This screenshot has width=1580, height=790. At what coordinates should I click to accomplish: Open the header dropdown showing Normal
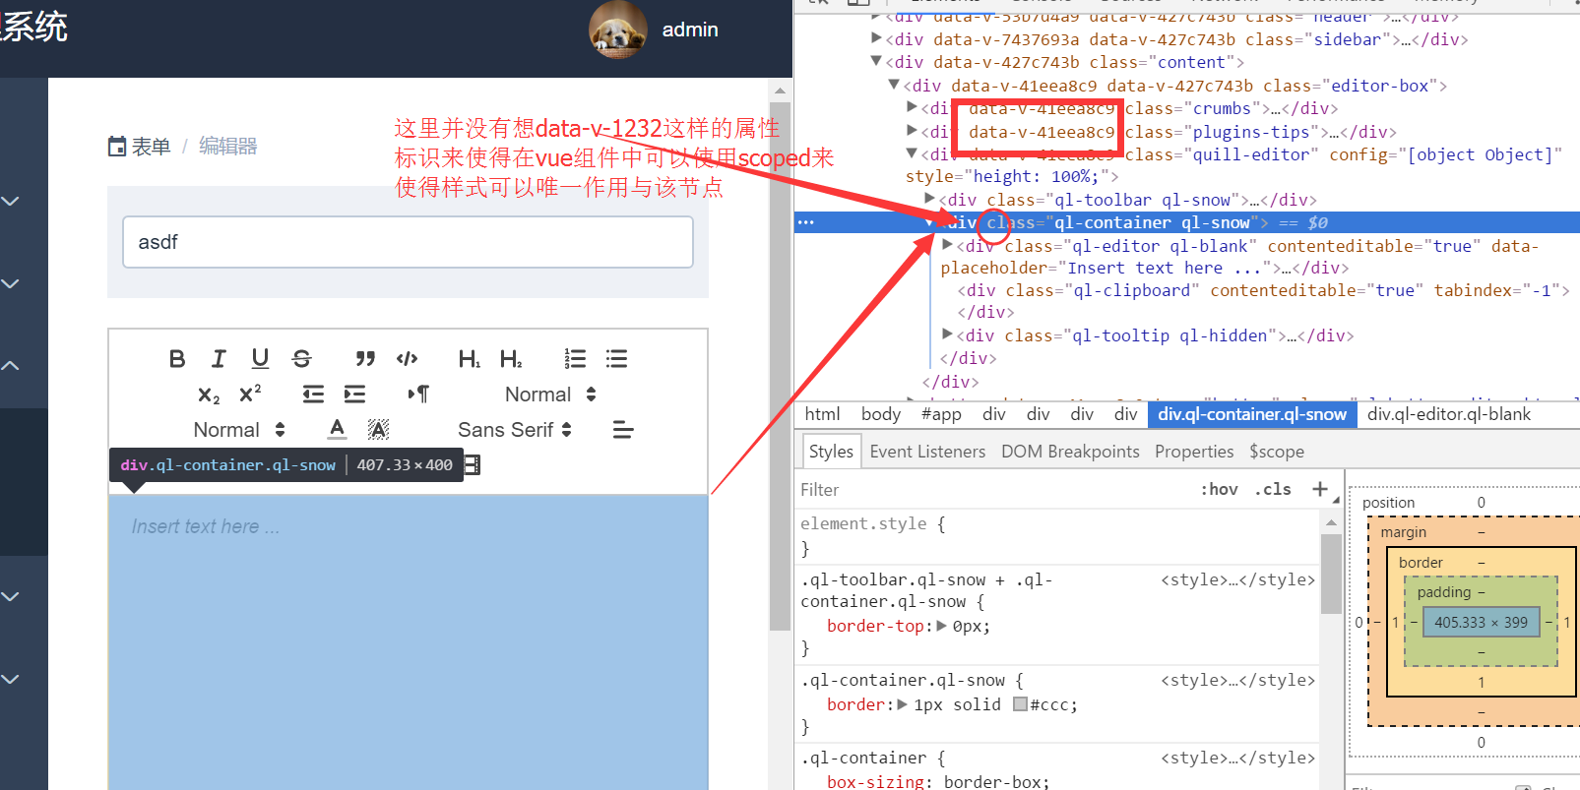tap(239, 430)
